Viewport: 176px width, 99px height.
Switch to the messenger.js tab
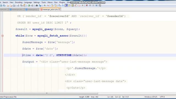32,10
